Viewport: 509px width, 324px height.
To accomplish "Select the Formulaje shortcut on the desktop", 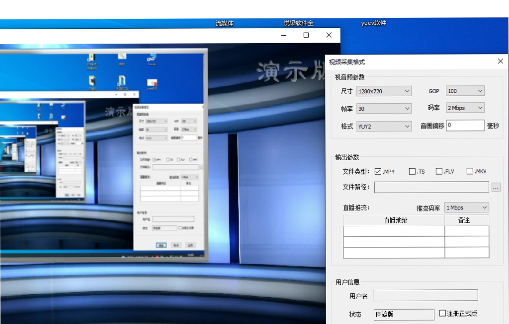I will point(152,59).
